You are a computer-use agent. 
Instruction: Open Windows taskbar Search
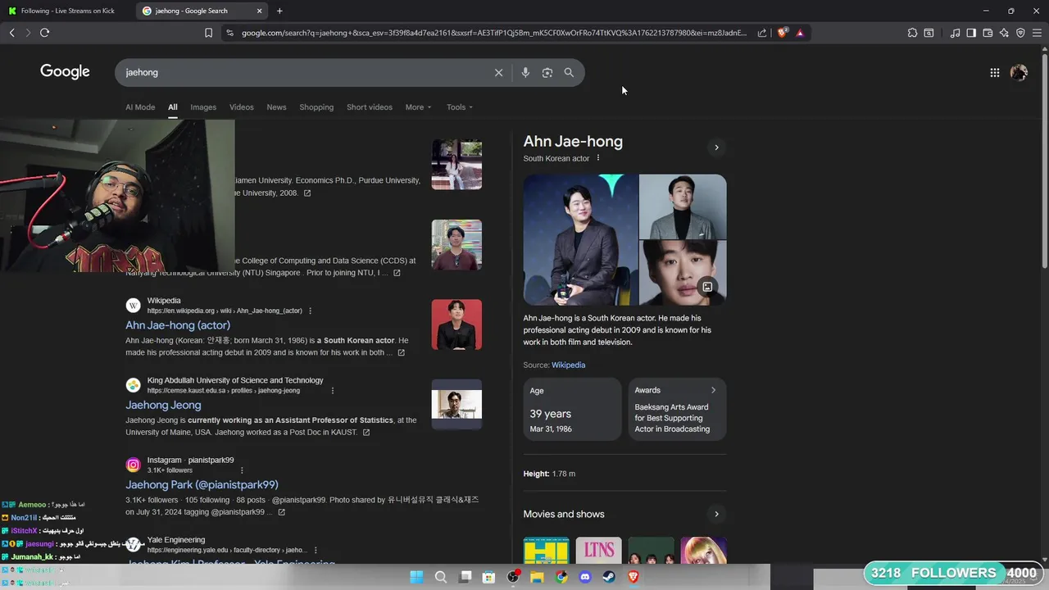coord(441,577)
